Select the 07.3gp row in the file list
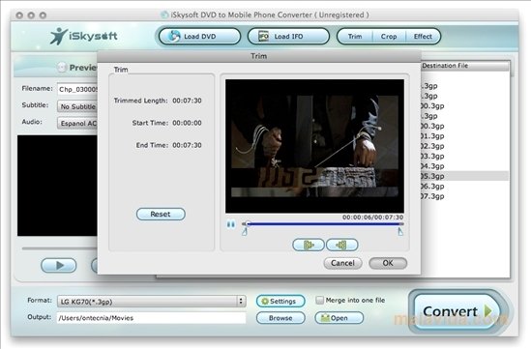Screen dimensions: 531x349 tap(464, 196)
